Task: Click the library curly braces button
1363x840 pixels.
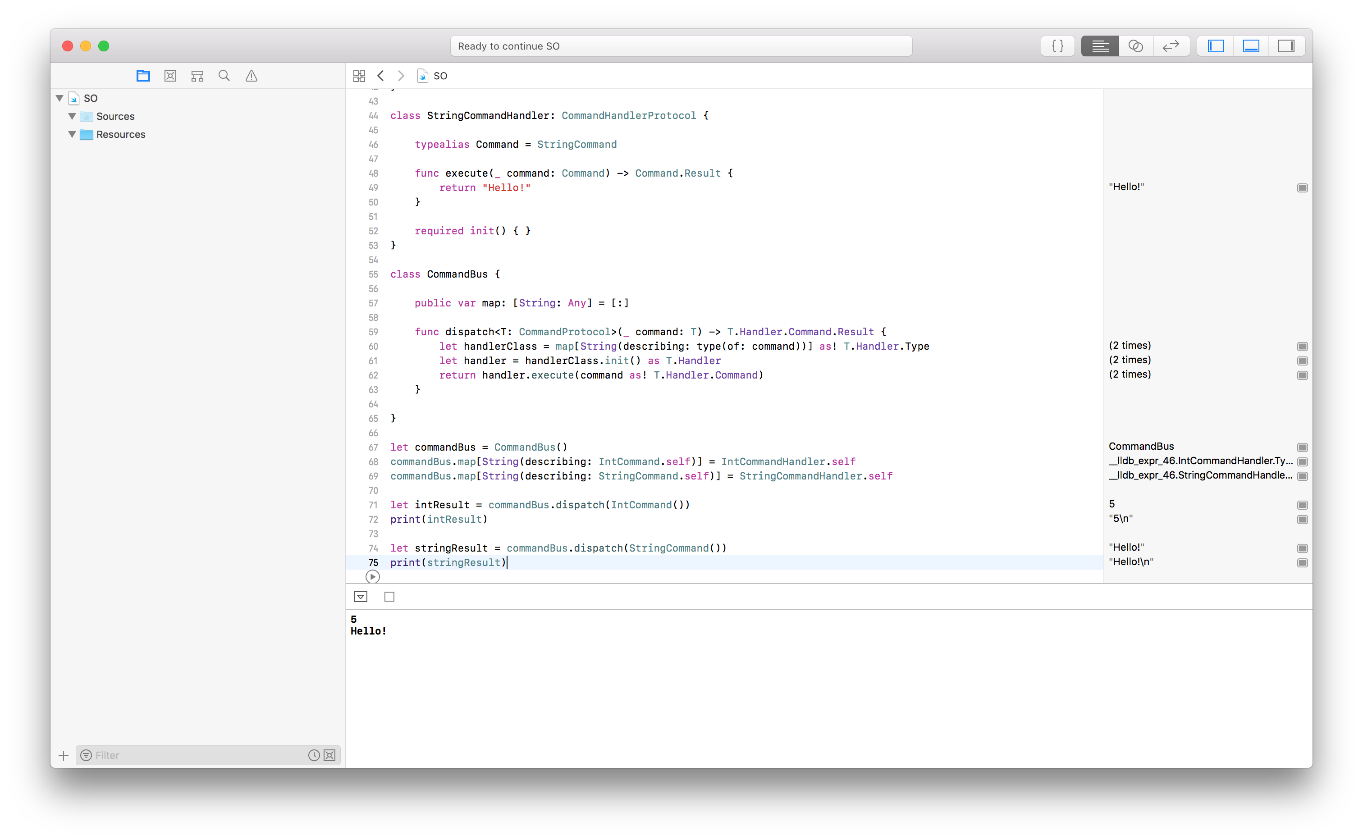Action: coord(1057,46)
